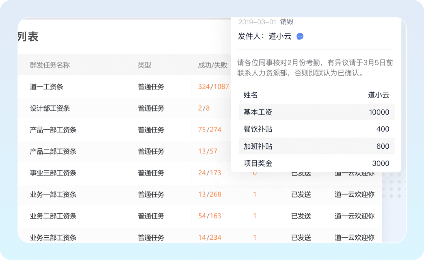Click the 产品二部工资条 task name
This screenshot has width=424, height=260.
53,151
